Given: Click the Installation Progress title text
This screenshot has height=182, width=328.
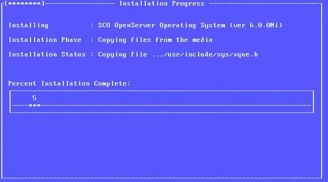Looking at the screenshot, I should point(162,4).
